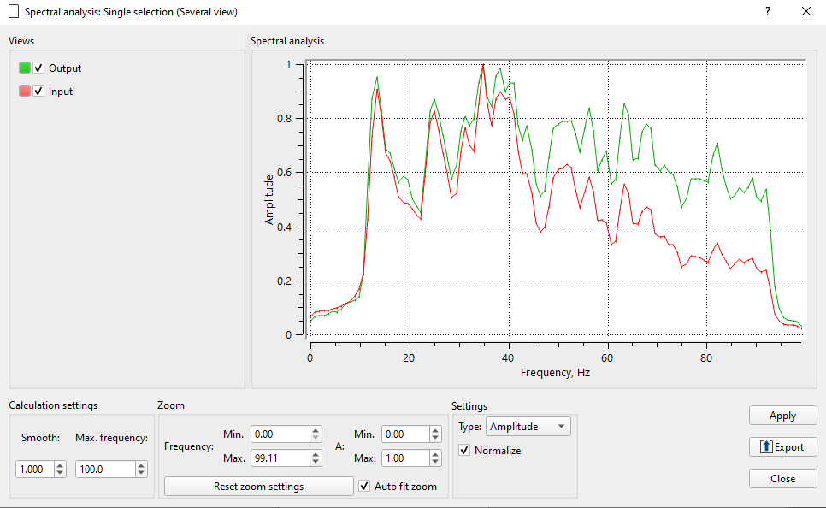Click the amplitude Max. field showing 1.00
The width and height of the screenshot is (826, 508).
click(404, 458)
